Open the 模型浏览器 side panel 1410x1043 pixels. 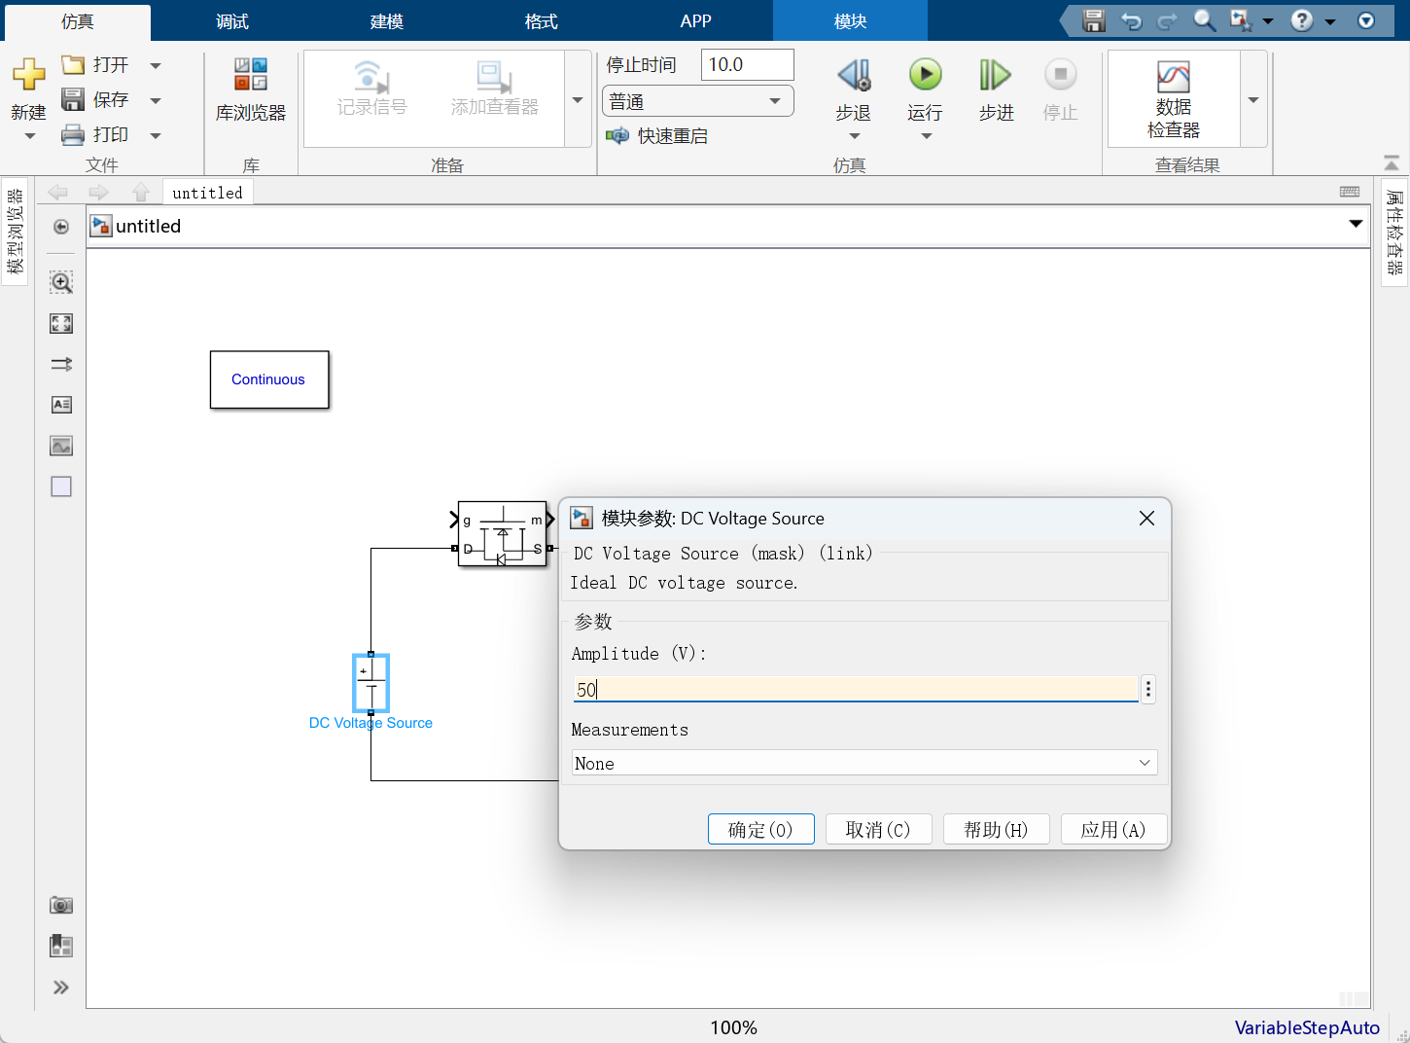click(15, 232)
